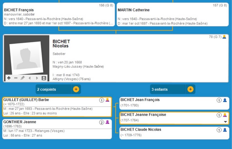Add a new spouse with plus button
The image size is (232, 149).
76,89
